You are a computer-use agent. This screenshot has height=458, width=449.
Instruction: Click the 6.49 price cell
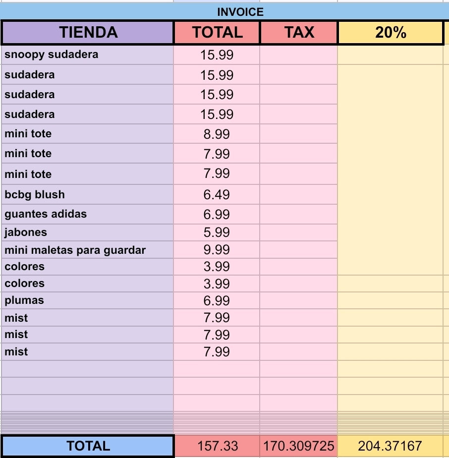coord(217,194)
